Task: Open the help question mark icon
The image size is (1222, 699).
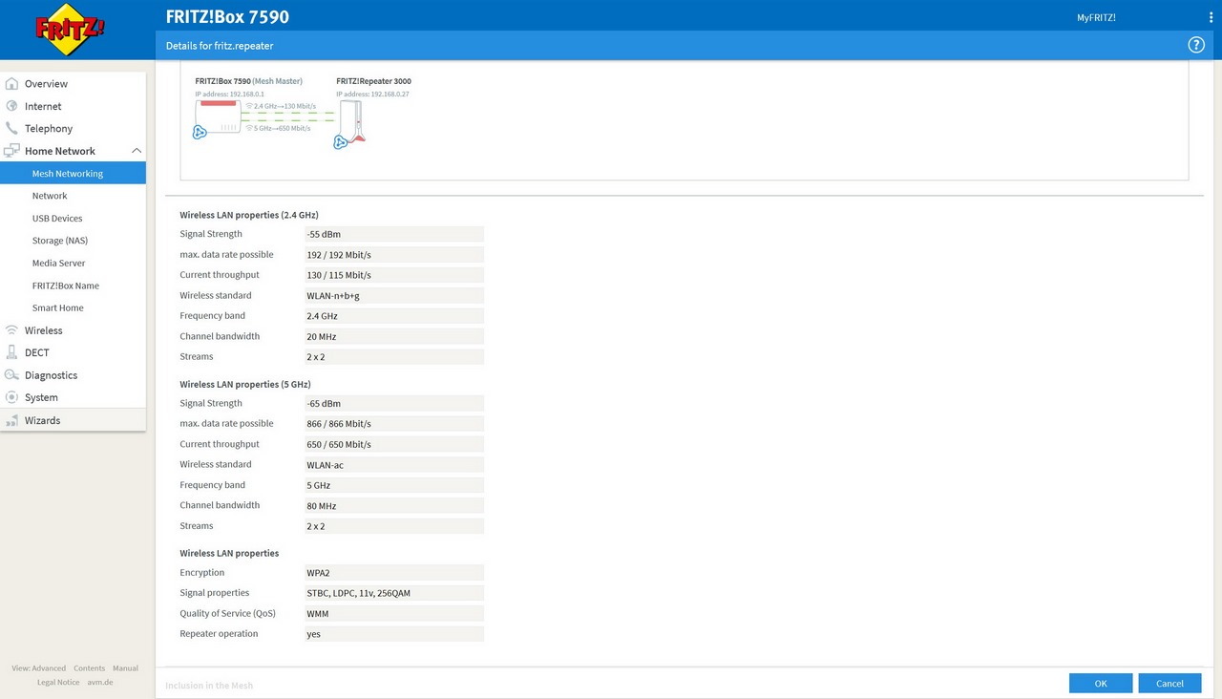Action: (1195, 45)
